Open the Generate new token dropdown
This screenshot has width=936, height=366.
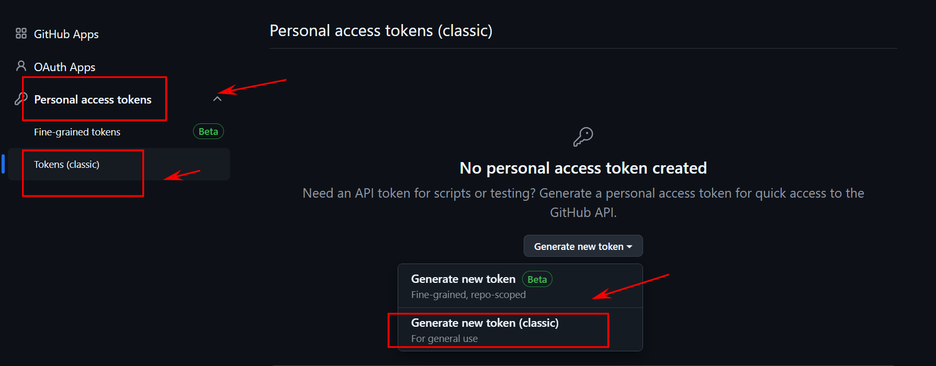(x=583, y=246)
